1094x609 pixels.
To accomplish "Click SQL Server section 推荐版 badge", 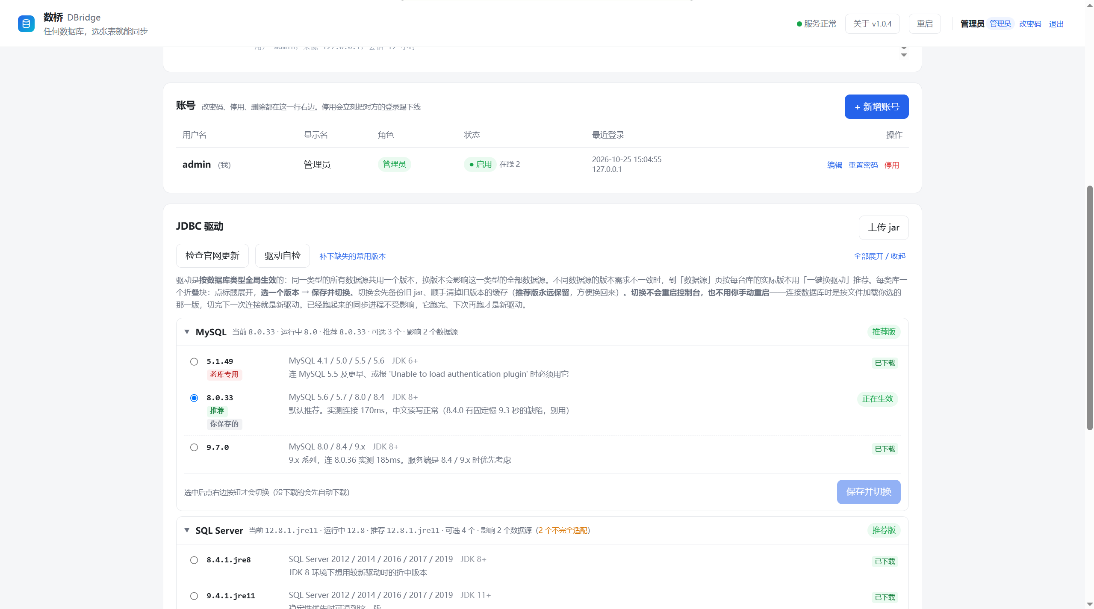I will [x=884, y=531].
